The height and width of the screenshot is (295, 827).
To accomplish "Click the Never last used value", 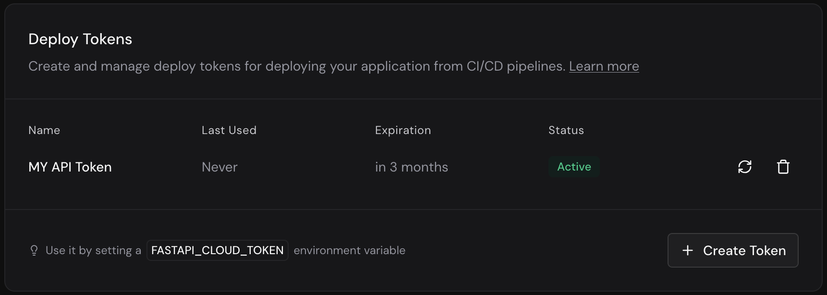I will [219, 167].
